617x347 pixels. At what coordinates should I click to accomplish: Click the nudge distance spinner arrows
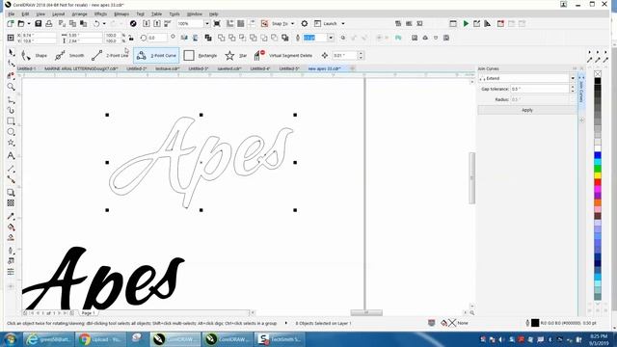coord(361,56)
